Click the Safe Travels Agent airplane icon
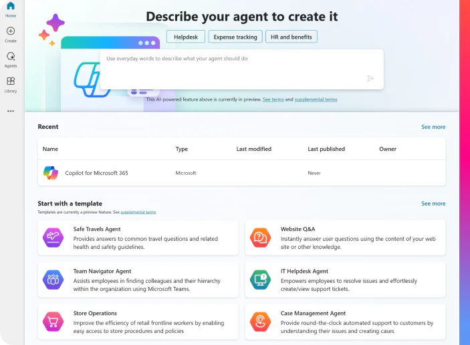The image size is (470, 345). 53,238
